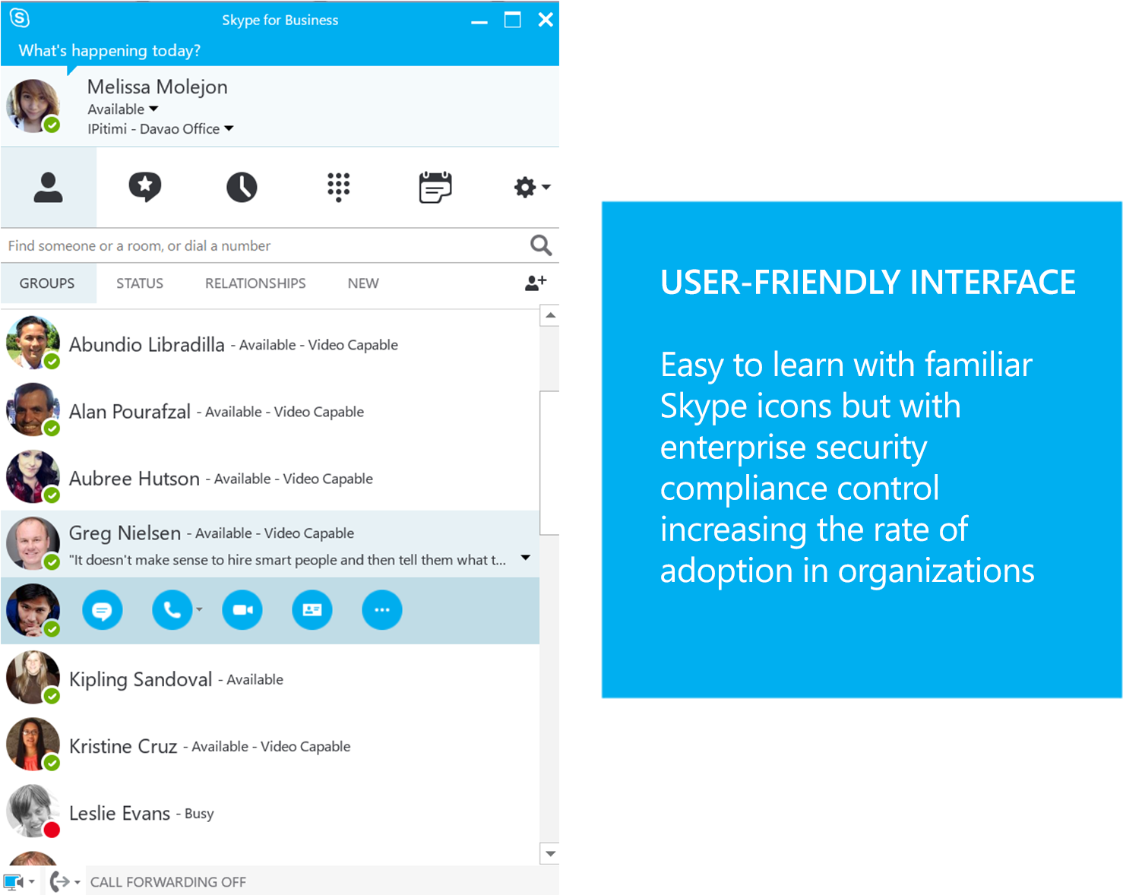The width and height of the screenshot is (1123, 895).
Task: Call the selected contact with phone icon
Action: (x=172, y=610)
